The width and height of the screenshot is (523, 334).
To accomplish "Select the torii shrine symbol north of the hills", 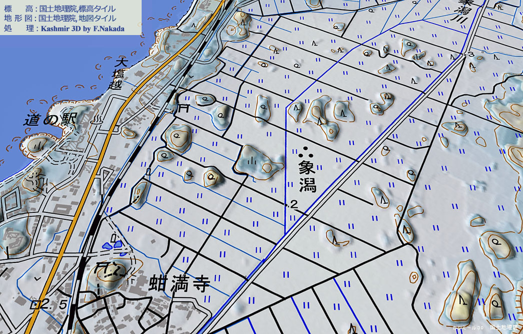I will click(x=184, y=107).
